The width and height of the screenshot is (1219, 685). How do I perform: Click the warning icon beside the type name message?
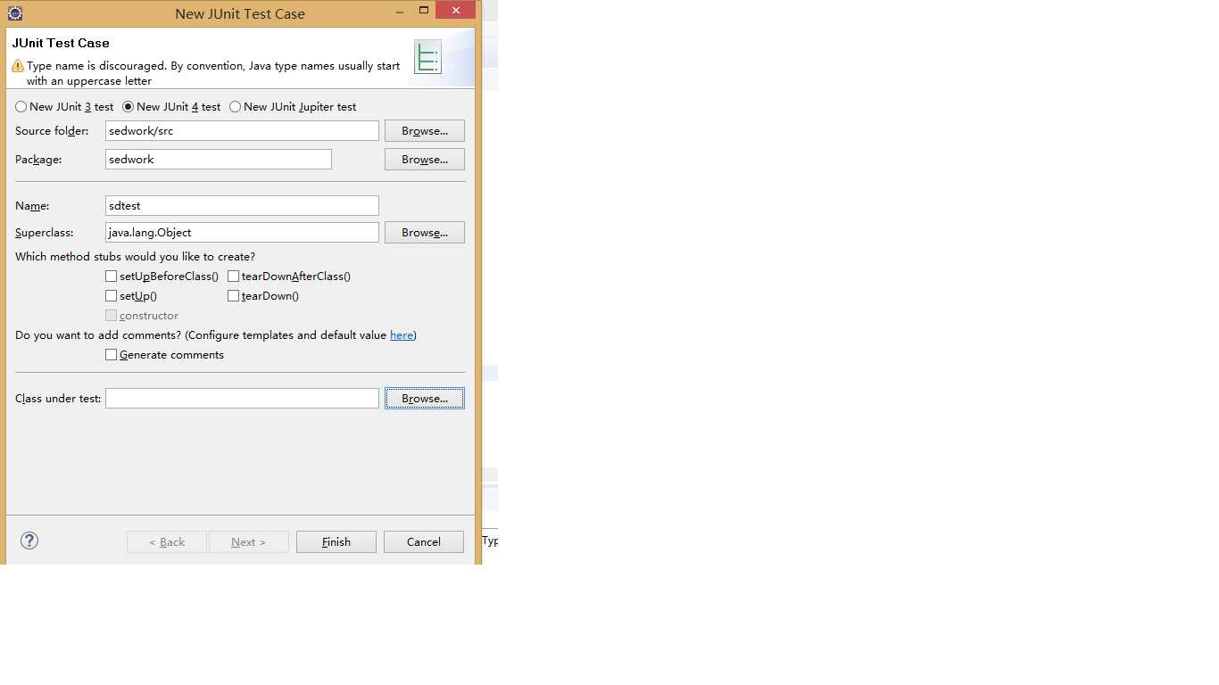[x=18, y=66]
